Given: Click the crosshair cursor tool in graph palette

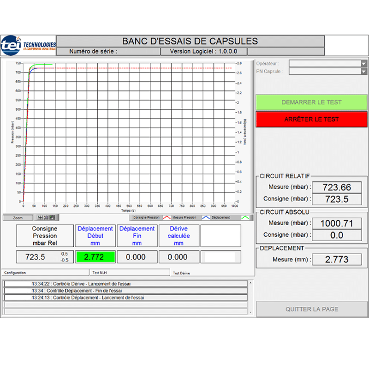Looking at the screenshot, I should coord(40,217).
